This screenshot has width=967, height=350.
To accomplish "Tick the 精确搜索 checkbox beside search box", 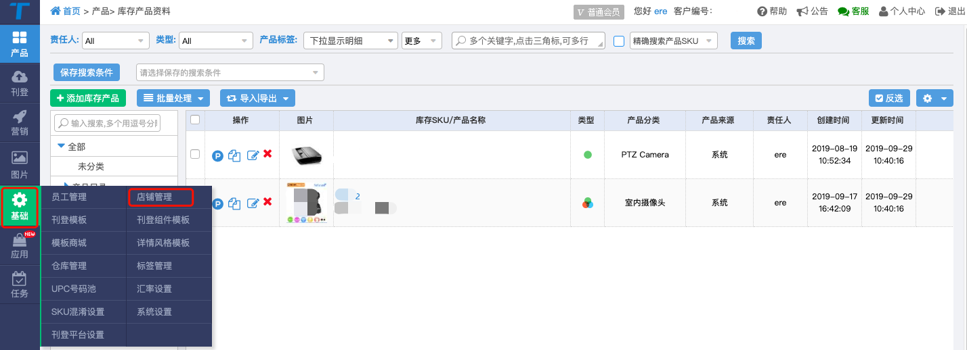I will [618, 41].
